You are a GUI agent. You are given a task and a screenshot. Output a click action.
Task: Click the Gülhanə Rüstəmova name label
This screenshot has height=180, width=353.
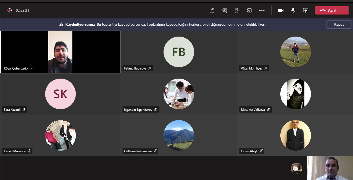pos(138,151)
